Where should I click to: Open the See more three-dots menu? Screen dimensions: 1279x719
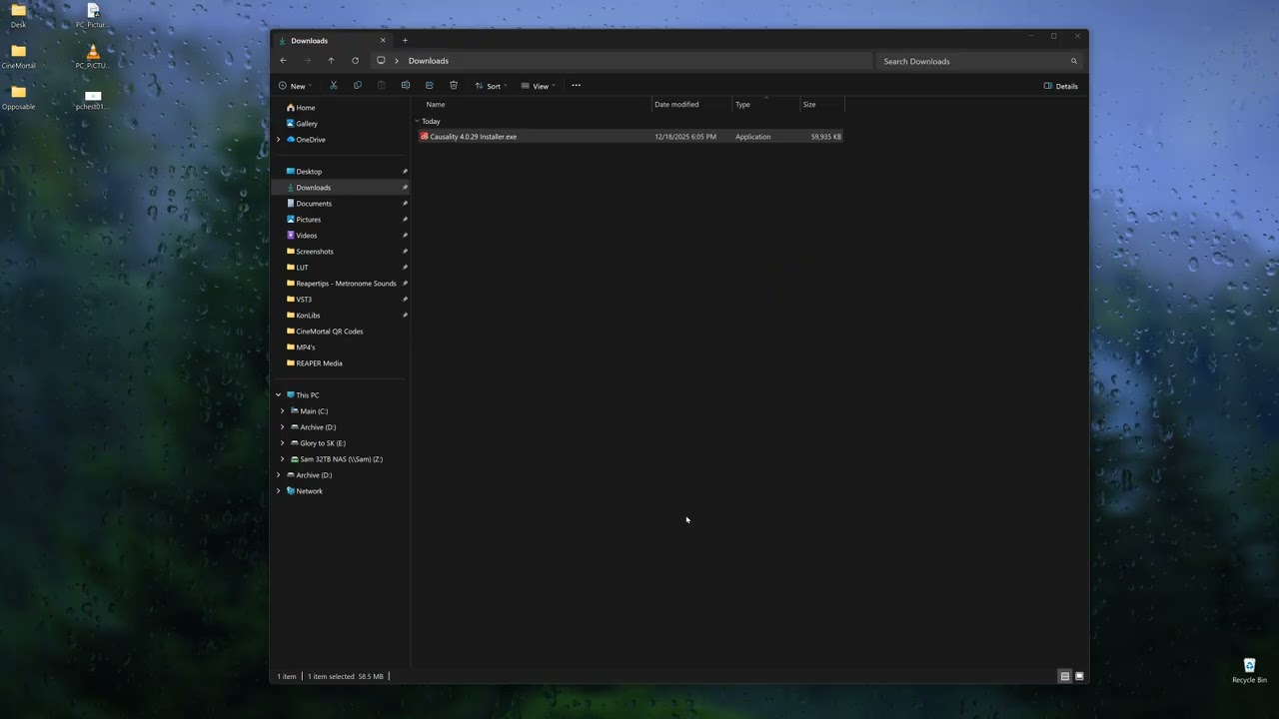pos(576,86)
